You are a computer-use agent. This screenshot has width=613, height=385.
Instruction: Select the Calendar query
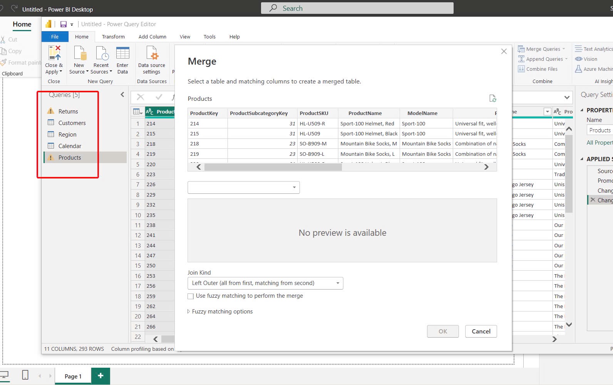(85, 146)
